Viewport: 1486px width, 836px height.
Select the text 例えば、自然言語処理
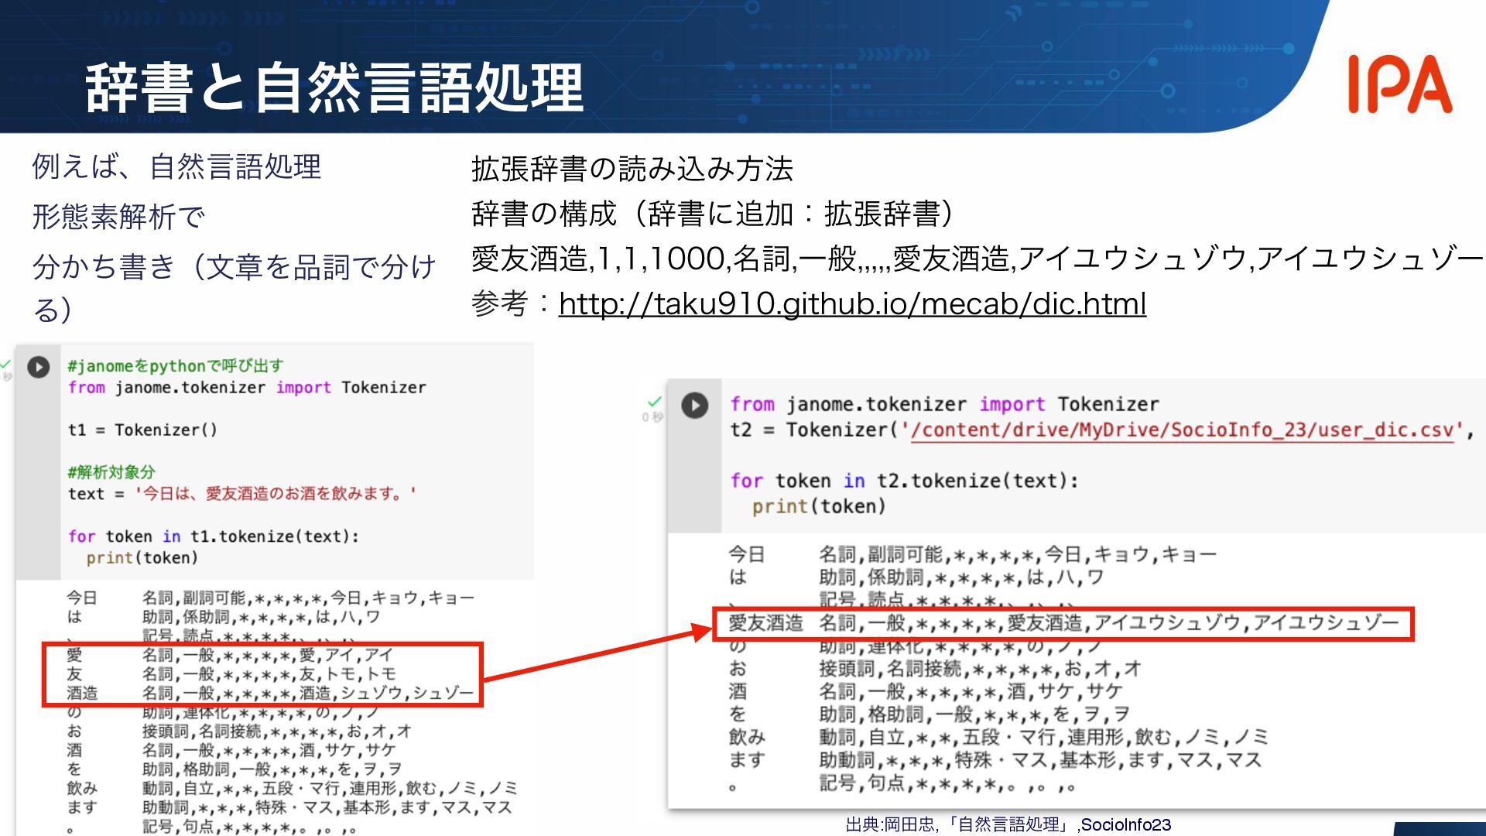(x=176, y=166)
